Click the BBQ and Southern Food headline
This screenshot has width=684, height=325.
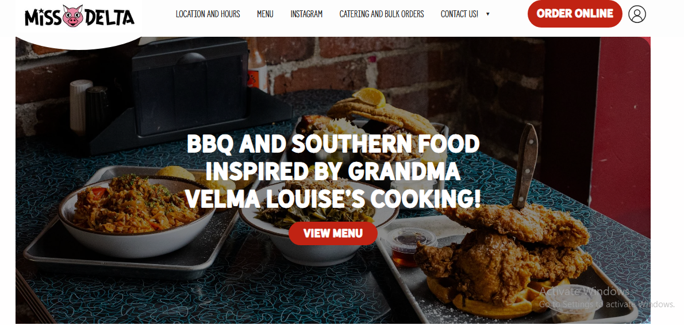click(x=333, y=171)
